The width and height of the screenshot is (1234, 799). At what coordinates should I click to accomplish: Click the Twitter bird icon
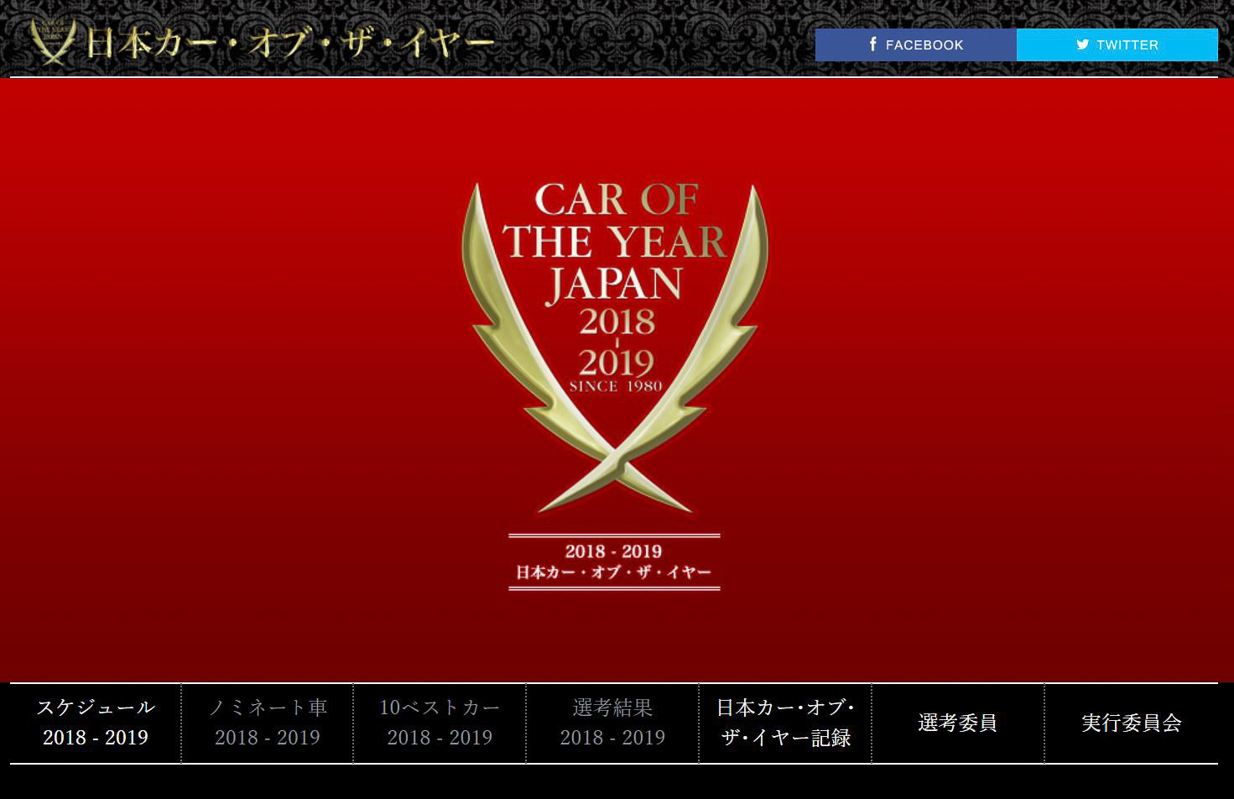point(1083,44)
